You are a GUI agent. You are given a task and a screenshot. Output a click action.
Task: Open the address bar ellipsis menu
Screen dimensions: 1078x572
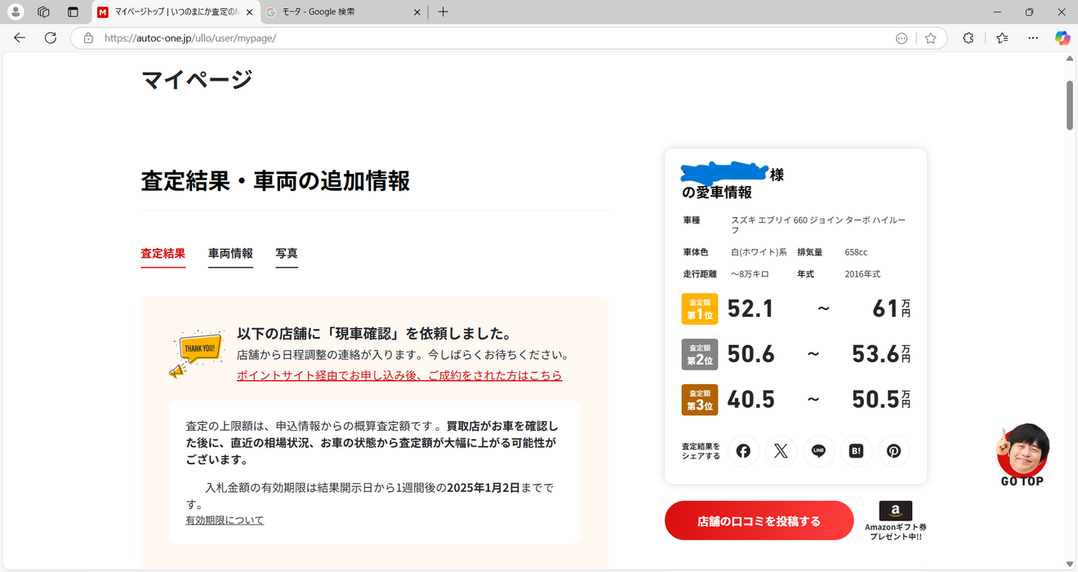tap(901, 38)
